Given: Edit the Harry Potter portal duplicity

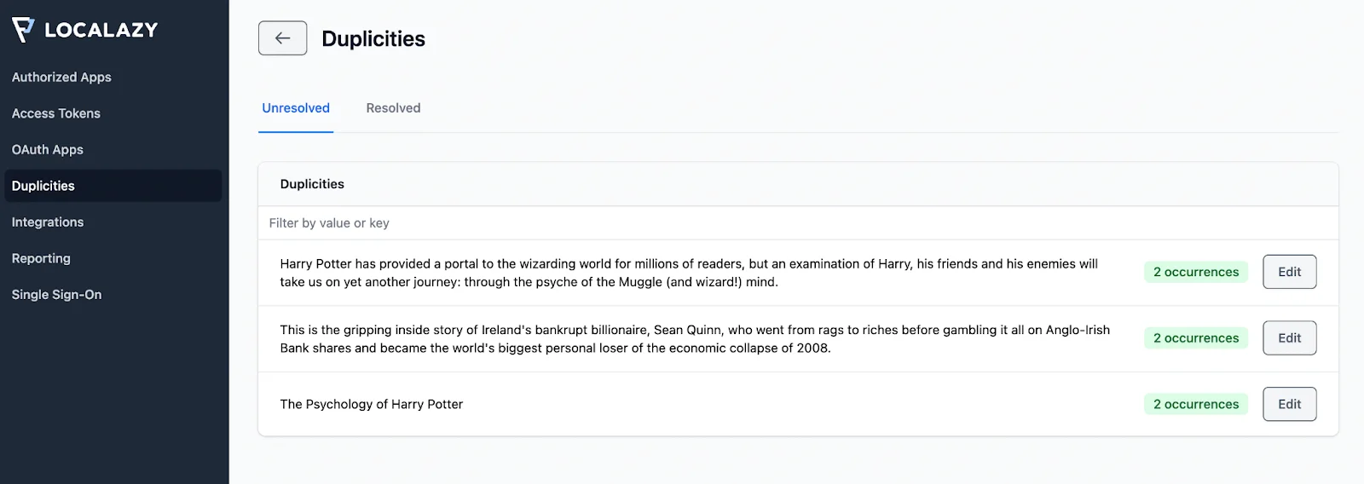Looking at the screenshot, I should tap(1289, 272).
